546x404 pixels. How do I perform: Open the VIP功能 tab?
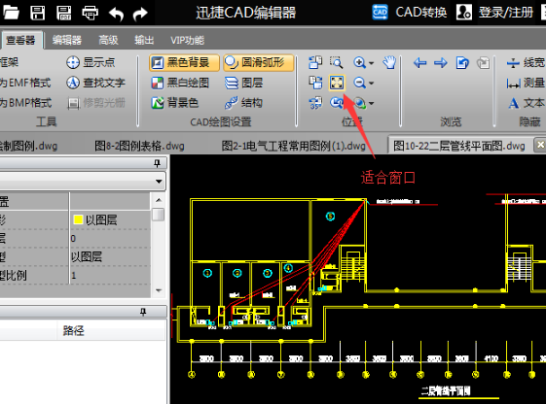pos(187,40)
